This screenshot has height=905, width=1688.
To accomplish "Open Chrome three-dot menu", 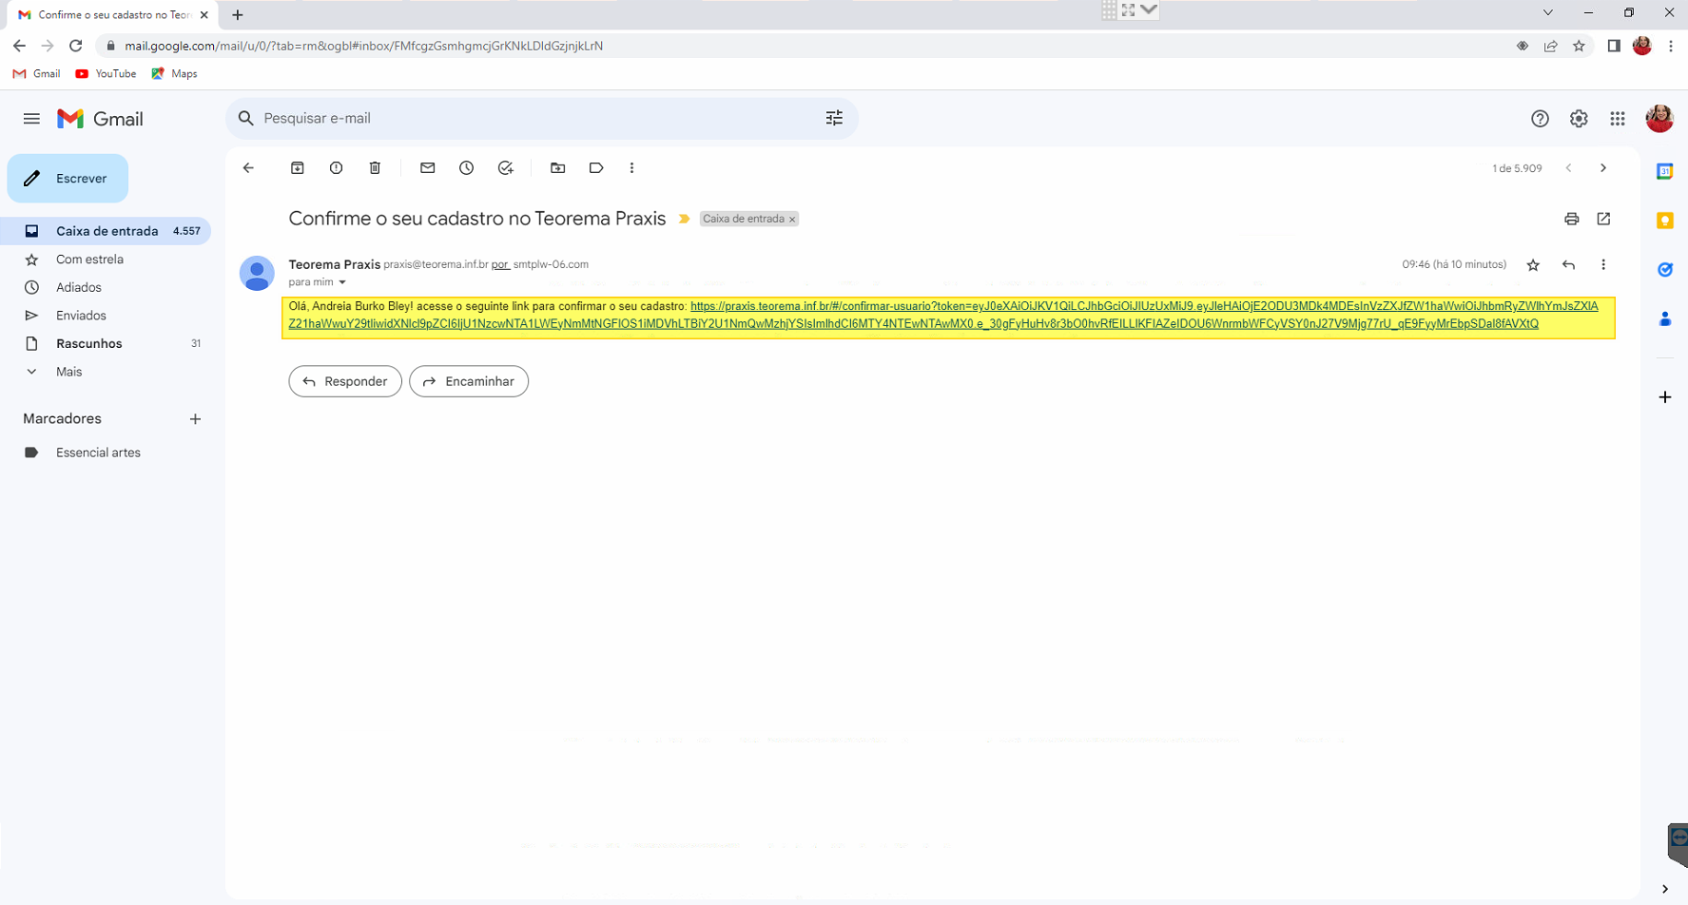I will coord(1671,46).
